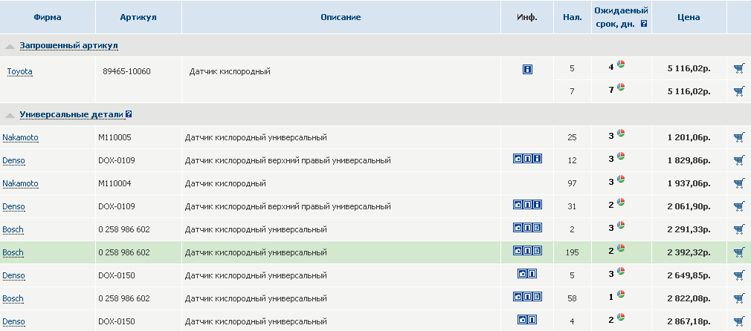Click the delivery pie chart icon in the 1 829,86р. row
The height and width of the screenshot is (331, 751).
[x=621, y=157]
